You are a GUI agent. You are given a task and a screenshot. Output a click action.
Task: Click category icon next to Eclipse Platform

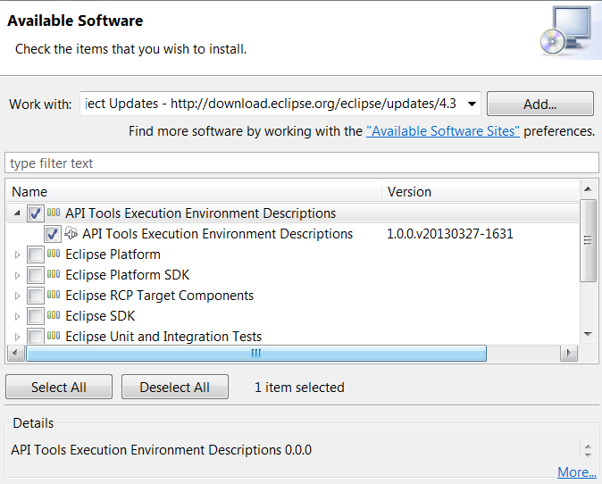(54, 254)
